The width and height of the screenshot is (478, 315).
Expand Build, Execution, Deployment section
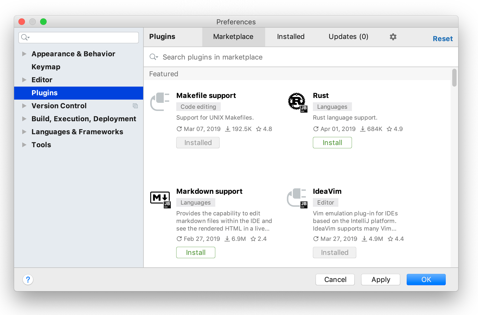pyautogui.click(x=24, y=119)
